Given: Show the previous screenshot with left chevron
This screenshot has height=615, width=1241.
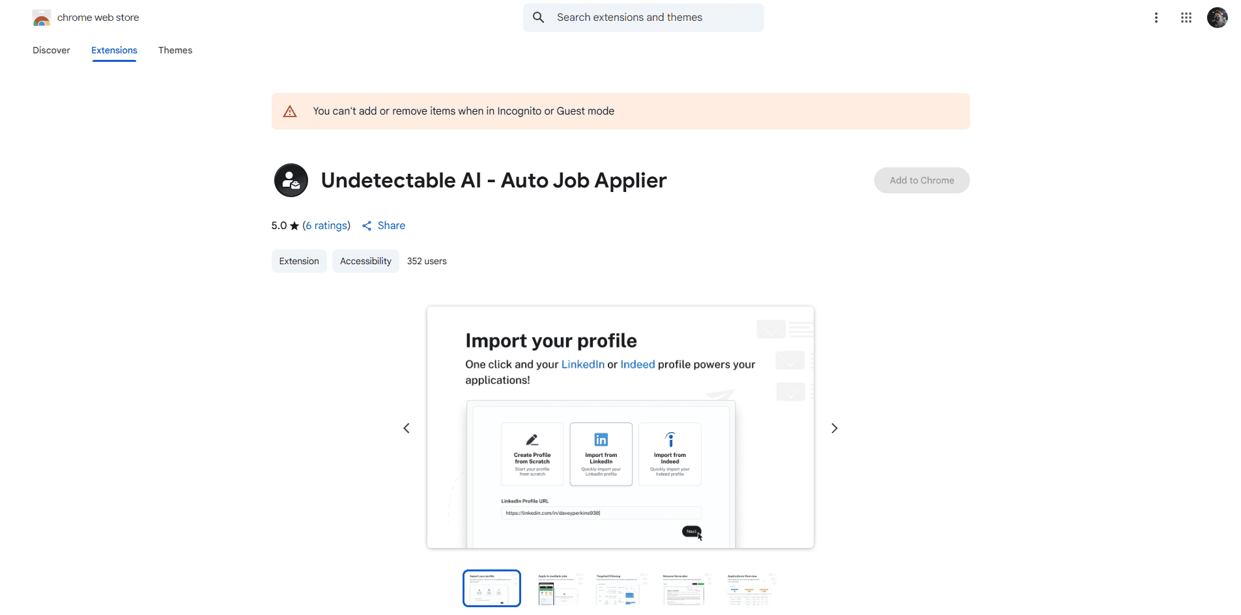Looking at the screenshot, I should 407,428.
